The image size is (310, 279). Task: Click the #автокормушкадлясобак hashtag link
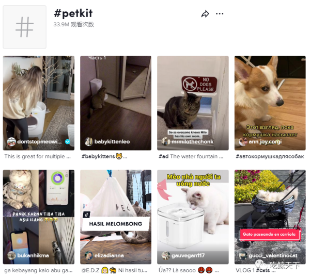[x=270, y=157]
